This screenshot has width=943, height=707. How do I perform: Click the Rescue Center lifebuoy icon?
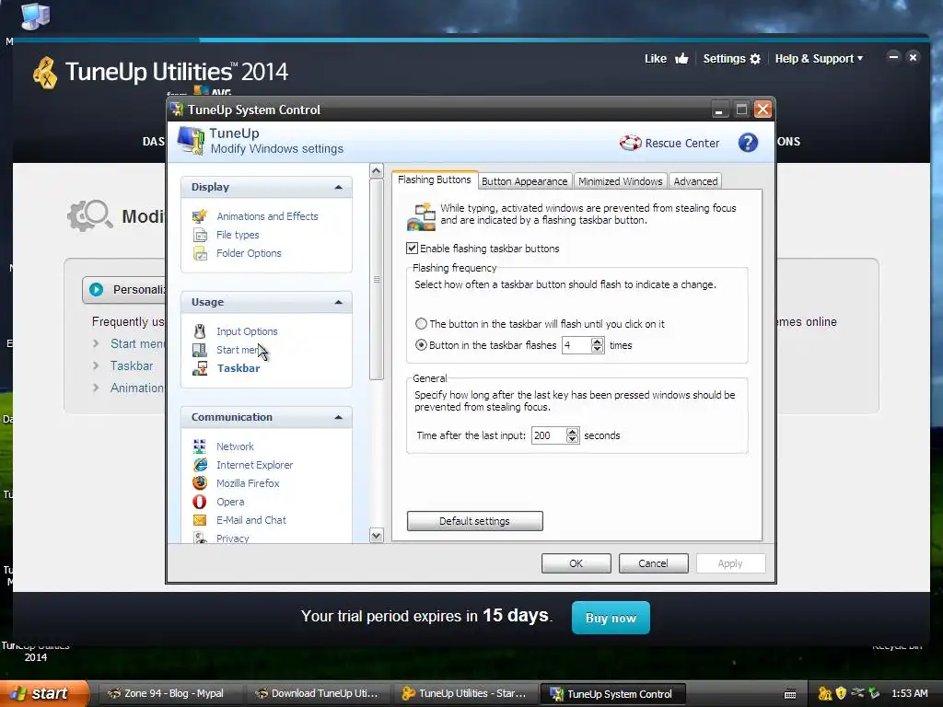click(630, 143)
